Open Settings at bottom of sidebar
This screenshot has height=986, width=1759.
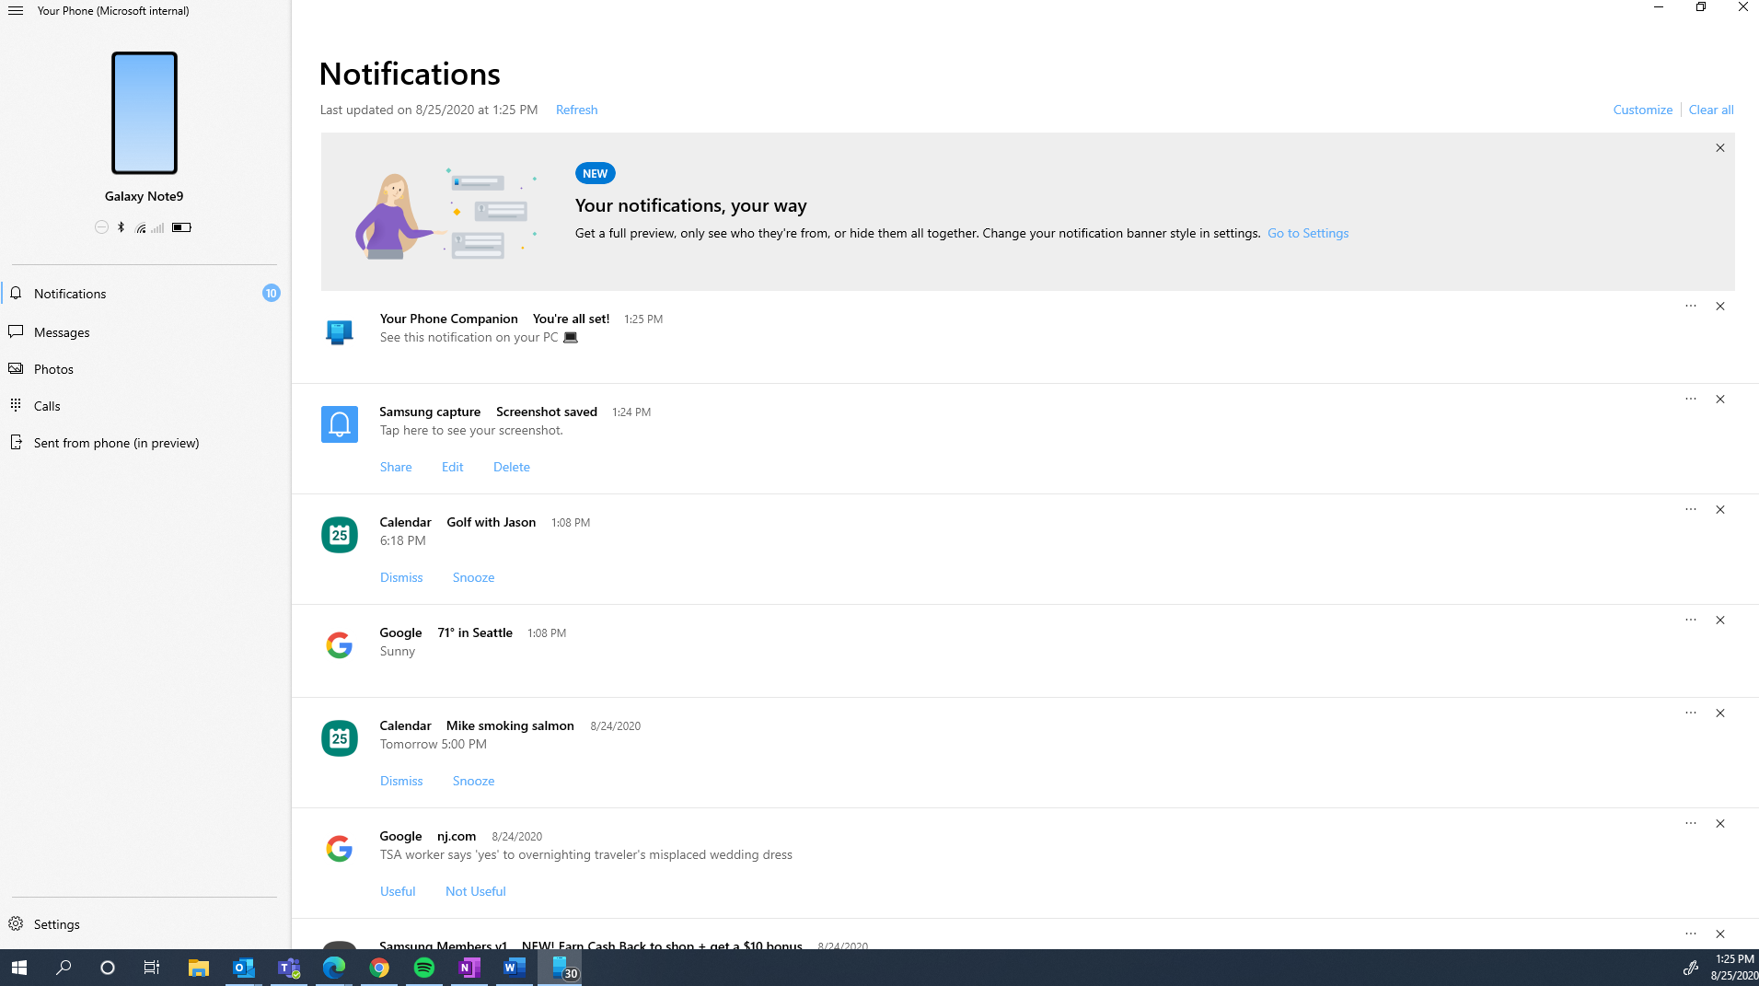(56, 924)
